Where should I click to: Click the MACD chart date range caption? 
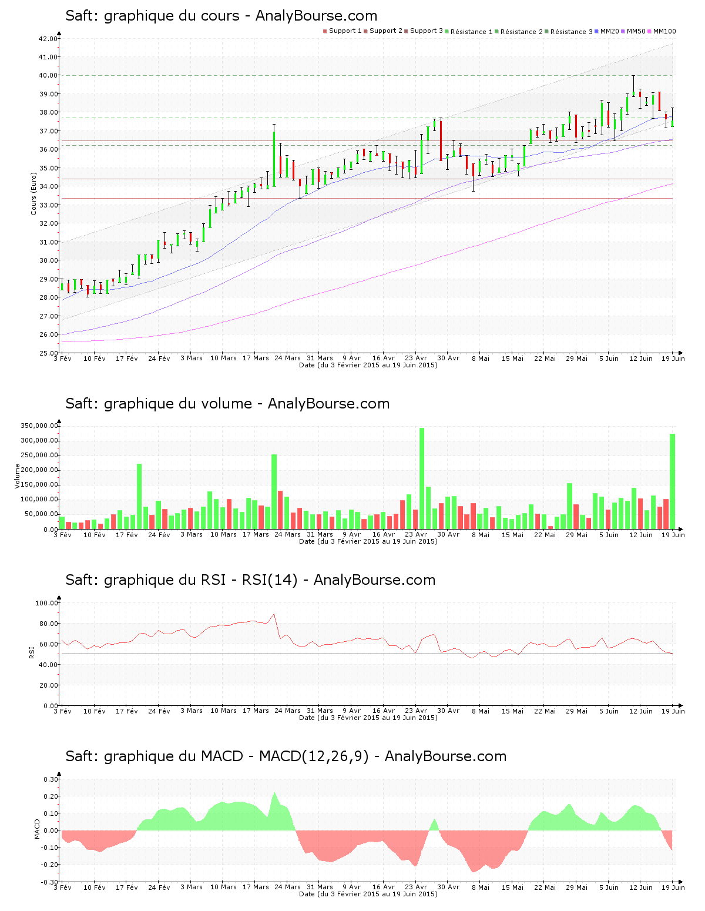click(368, 894)
